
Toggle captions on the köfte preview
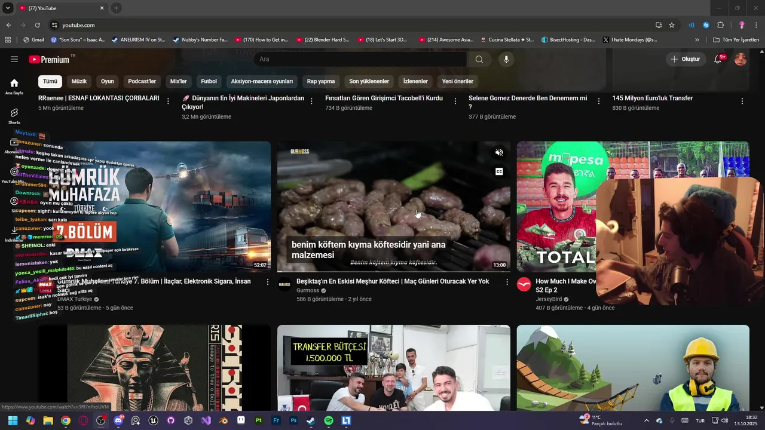(499, 172)
